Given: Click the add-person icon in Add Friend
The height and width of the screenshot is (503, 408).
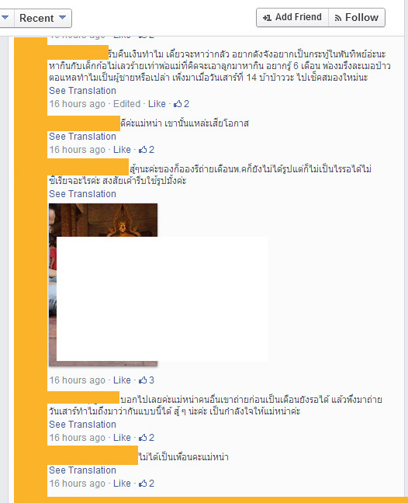Looking at the screenshot, I should [x=267, y=18].
